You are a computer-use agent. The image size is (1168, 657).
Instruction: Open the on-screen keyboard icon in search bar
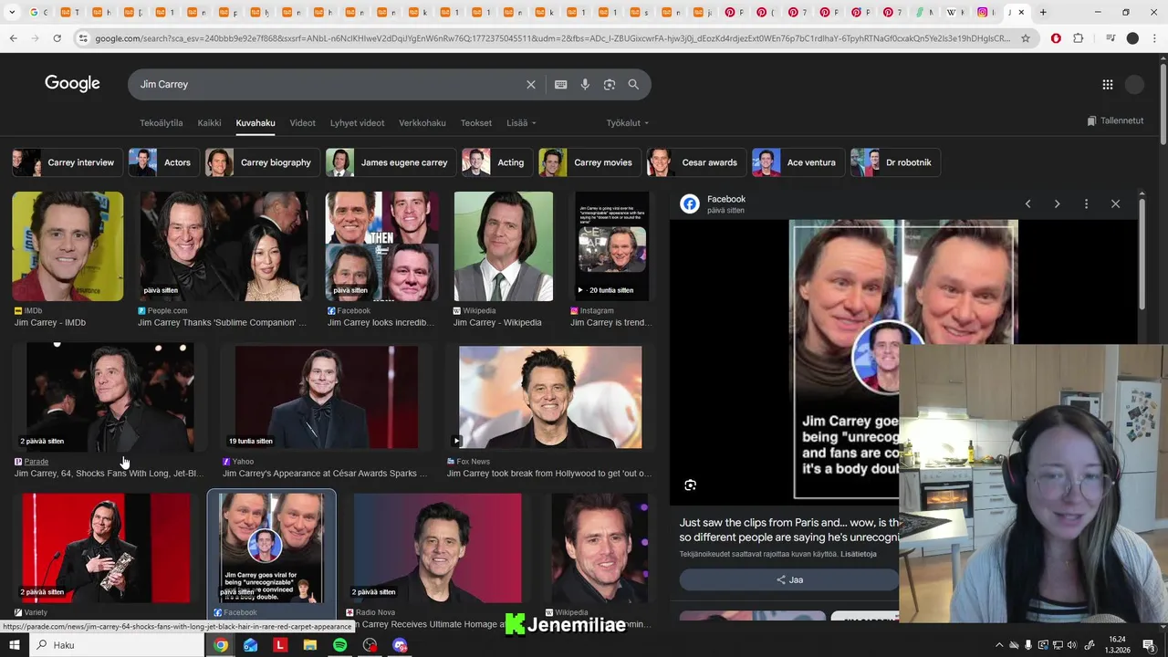pos(561,84)
